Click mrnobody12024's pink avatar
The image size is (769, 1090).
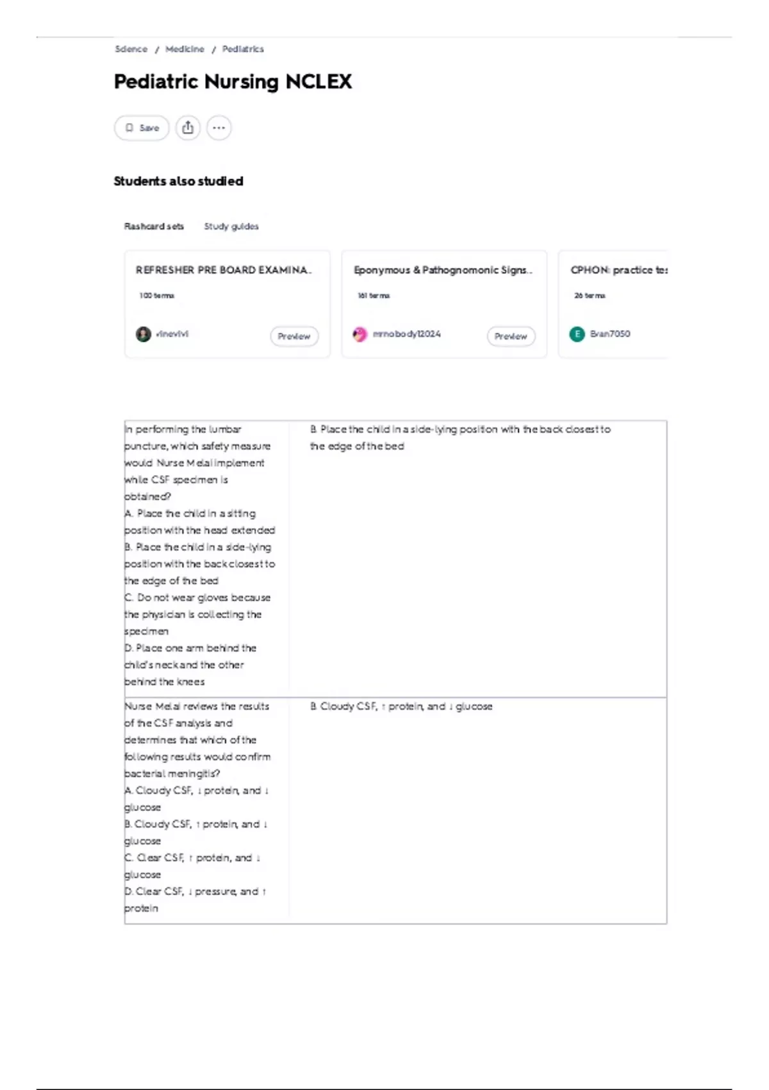(360, 334)
